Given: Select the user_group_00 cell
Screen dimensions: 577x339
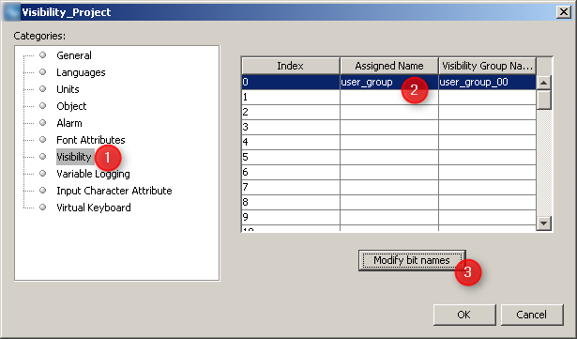Looking at the screenshot, I should tap(488, 83).
